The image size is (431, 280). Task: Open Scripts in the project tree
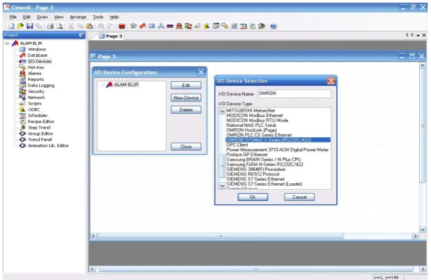pos(35,103)
